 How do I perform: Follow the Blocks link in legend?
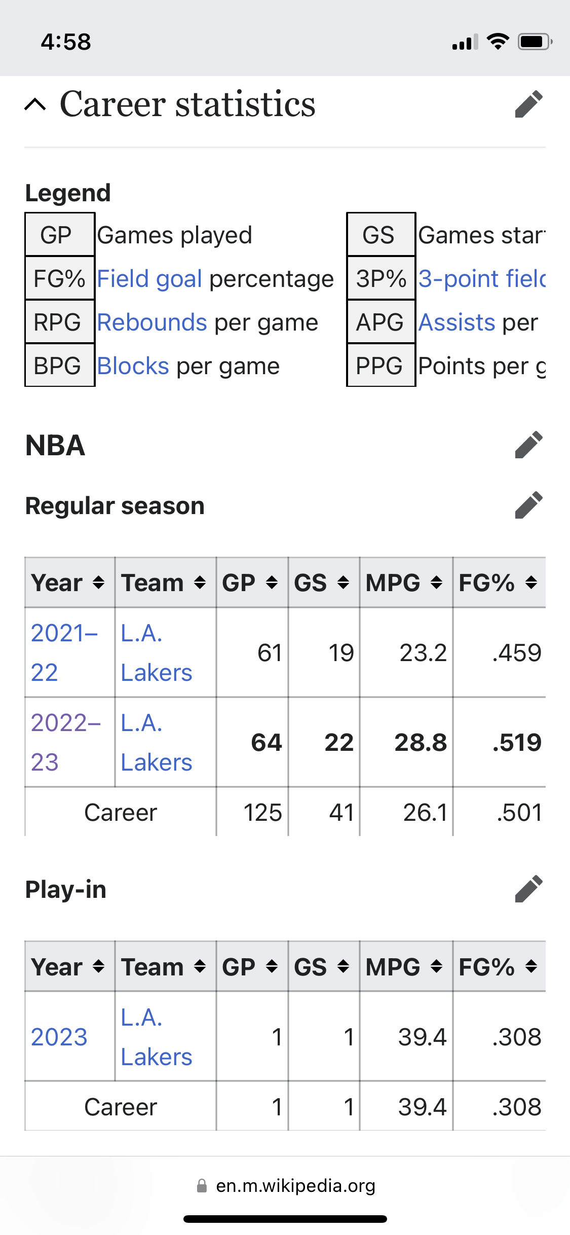pyautogui.click(x=133, y=366)
